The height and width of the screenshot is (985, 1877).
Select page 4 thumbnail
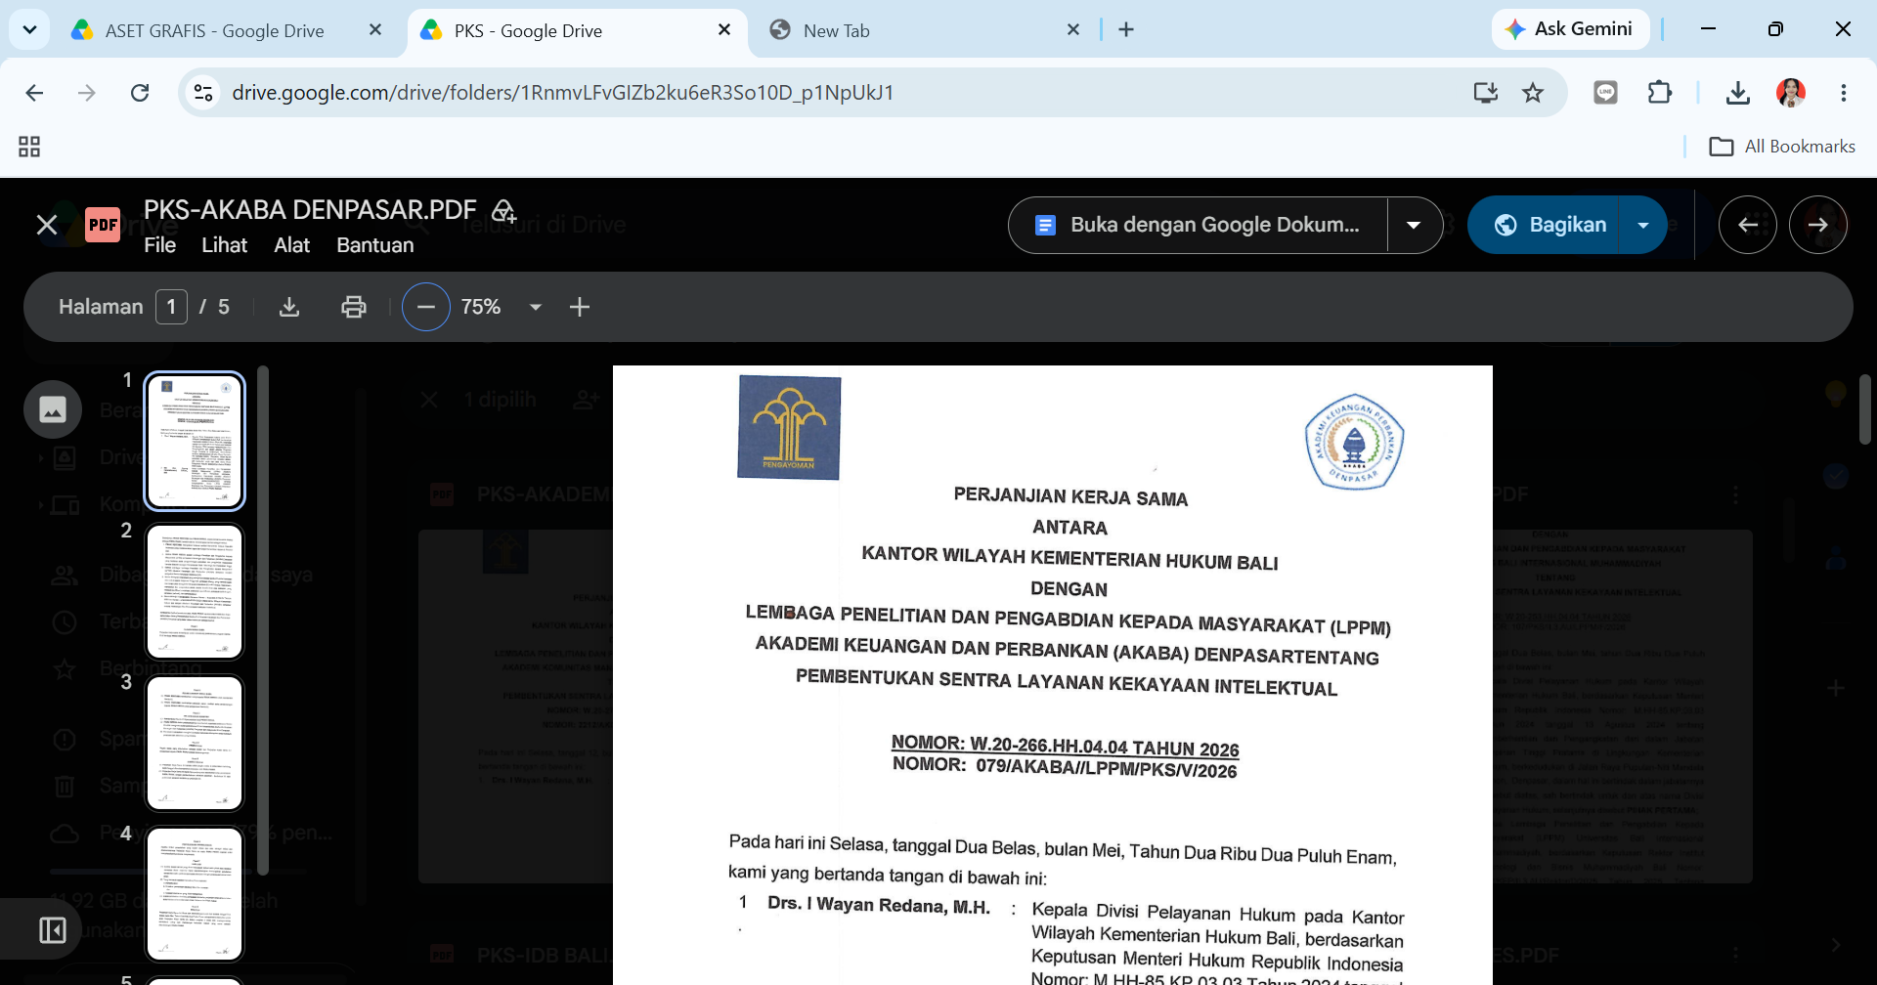click(195, 894)
